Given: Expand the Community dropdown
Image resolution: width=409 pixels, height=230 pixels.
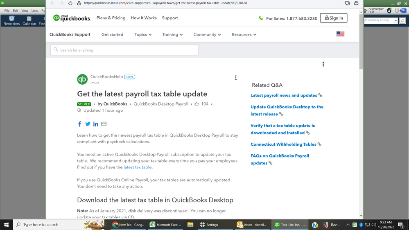Looking at the screenshot, I should click(207, 34).
